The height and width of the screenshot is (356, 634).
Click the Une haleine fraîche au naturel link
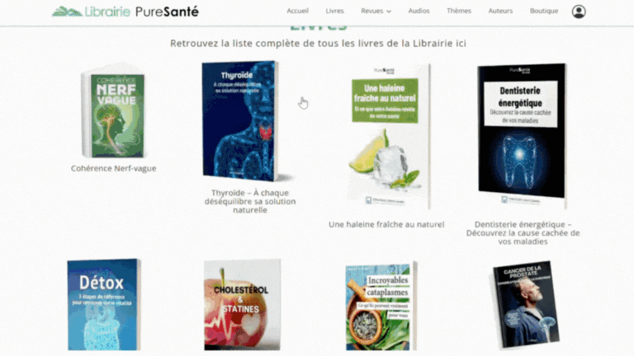[386, 224]
